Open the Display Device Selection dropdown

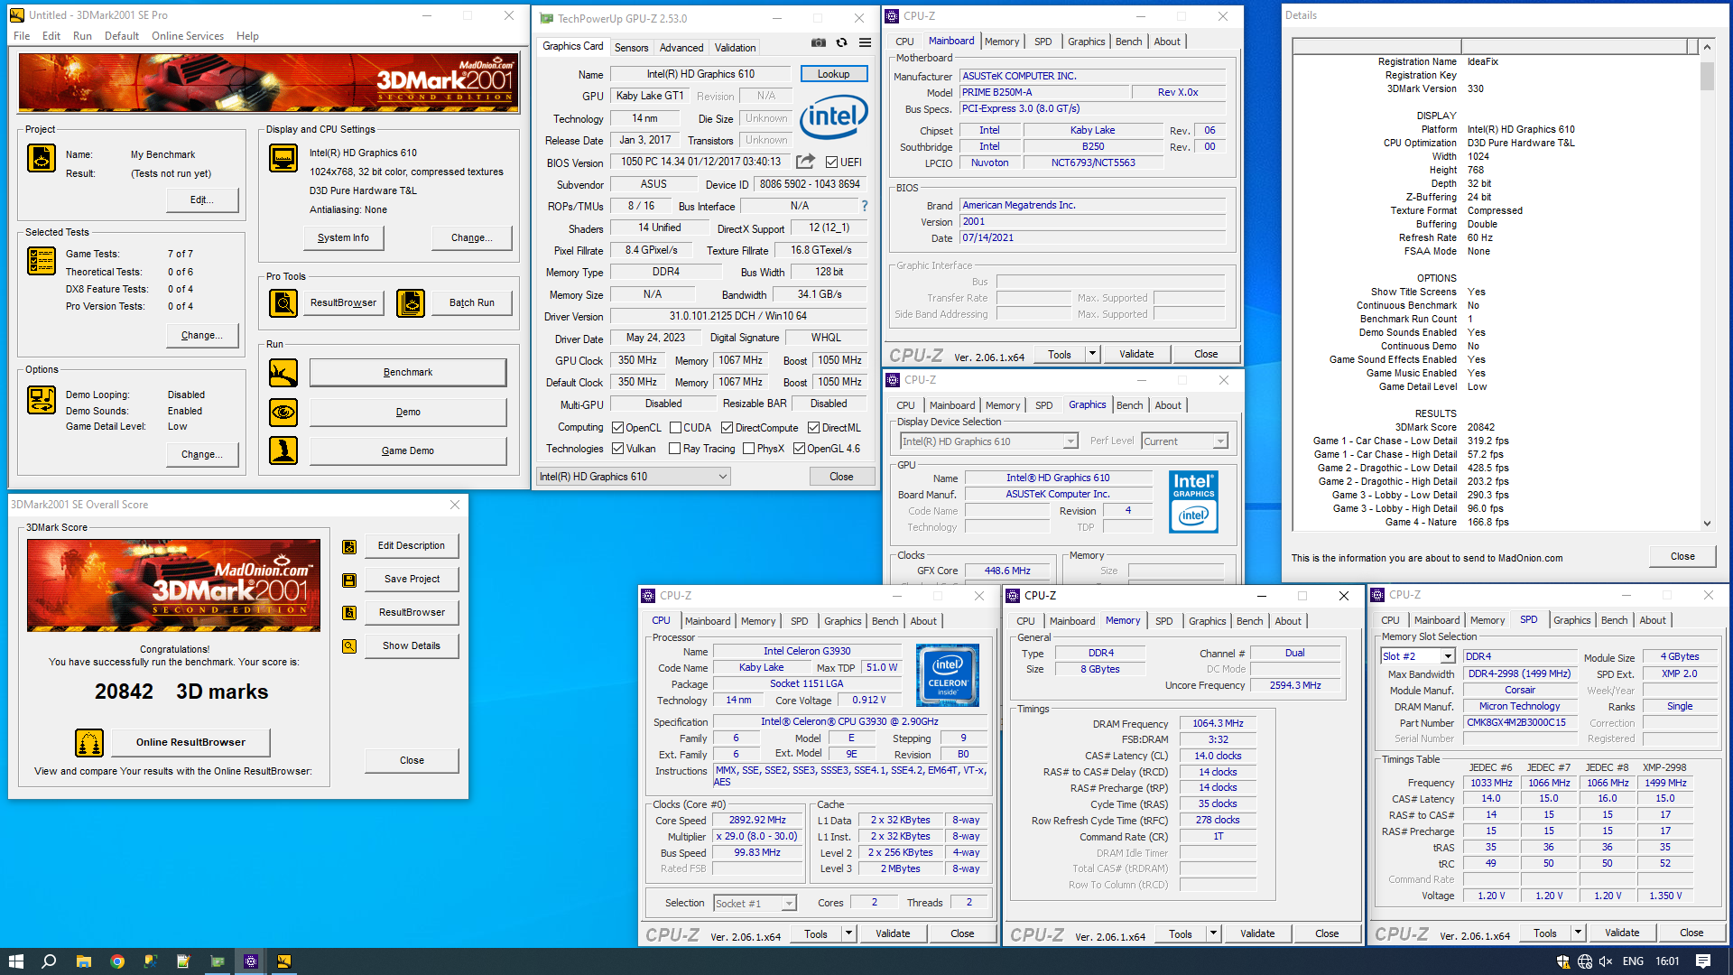pos(988,441)
